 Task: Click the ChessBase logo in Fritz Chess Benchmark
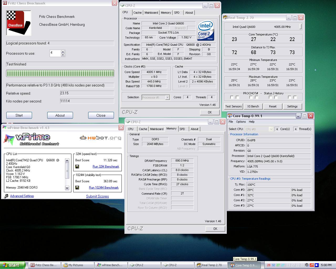coord(19,23)
